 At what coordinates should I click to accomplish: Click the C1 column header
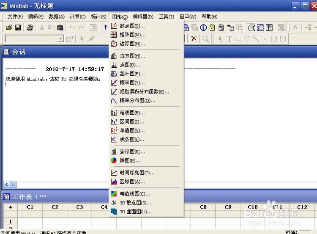tap(30, 207)
